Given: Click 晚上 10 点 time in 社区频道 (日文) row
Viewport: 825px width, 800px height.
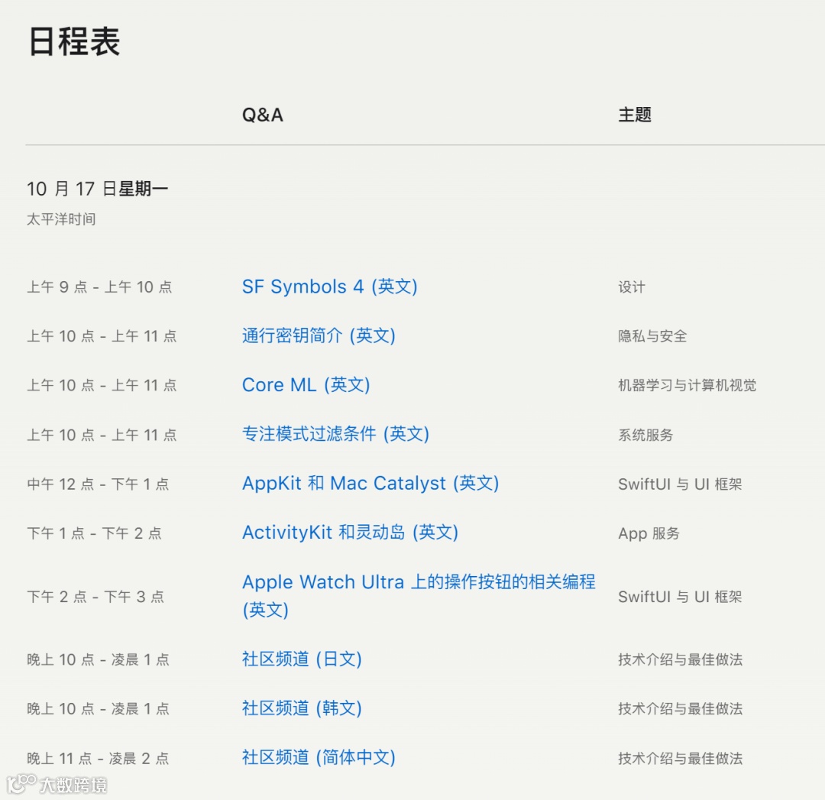Looking at the screenshot, I should (98, 659).
